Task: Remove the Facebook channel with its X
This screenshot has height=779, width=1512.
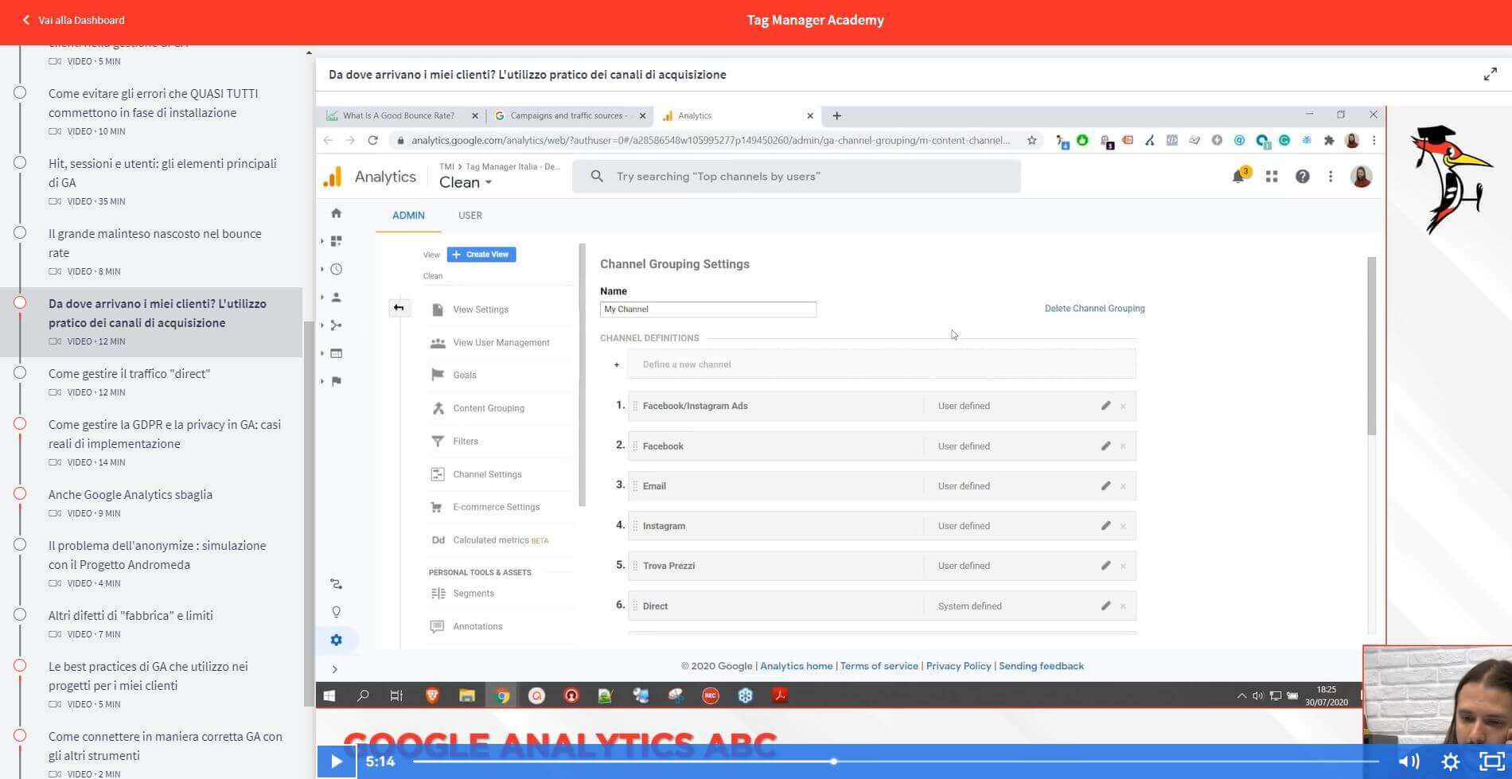Action: coord(1123,446)
